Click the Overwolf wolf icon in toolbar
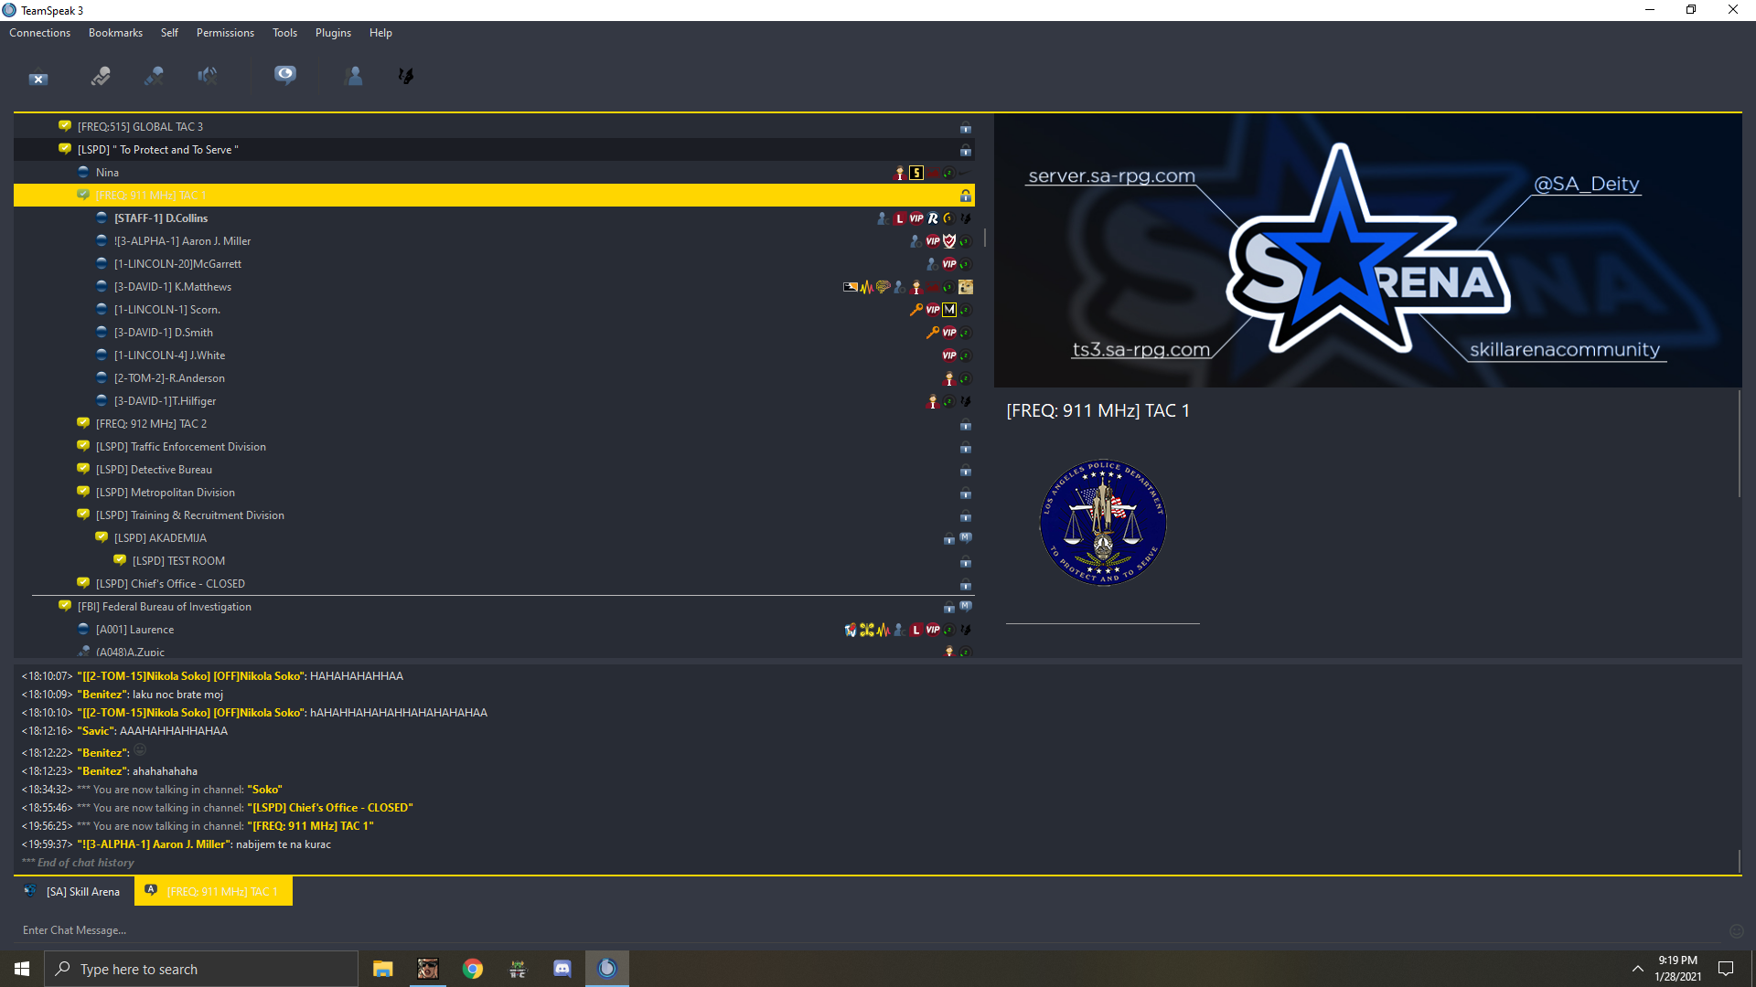 406,76
